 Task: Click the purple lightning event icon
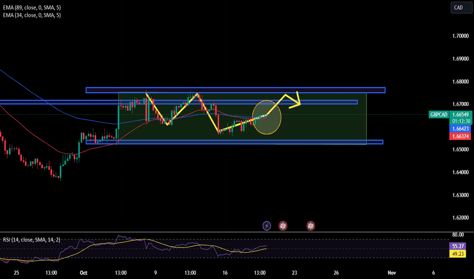(x=266, y=226)
